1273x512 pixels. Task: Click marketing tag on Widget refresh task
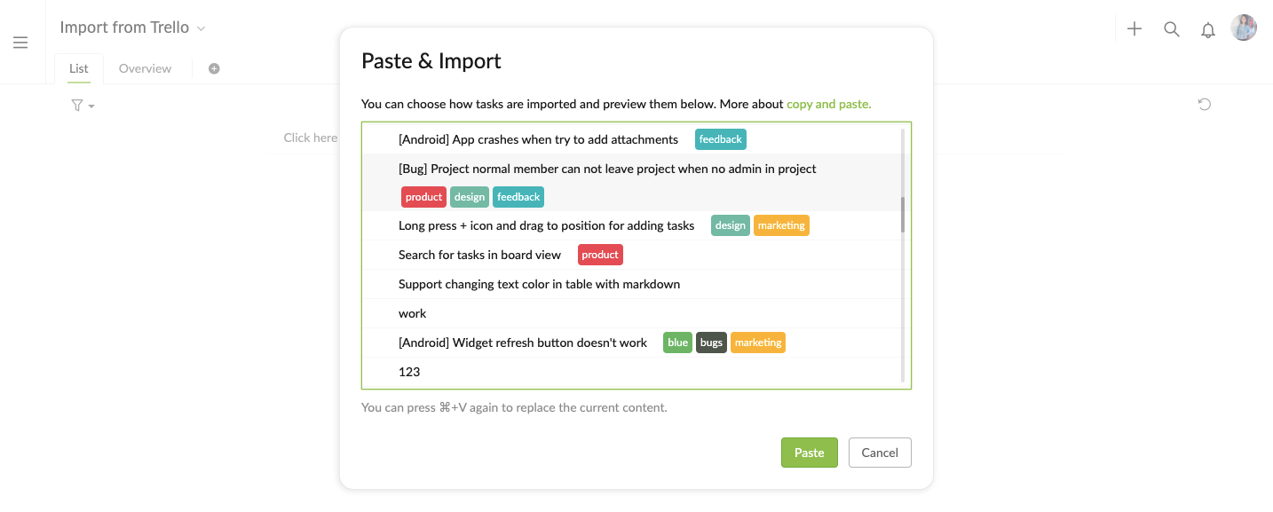click(x=758, y=343)
